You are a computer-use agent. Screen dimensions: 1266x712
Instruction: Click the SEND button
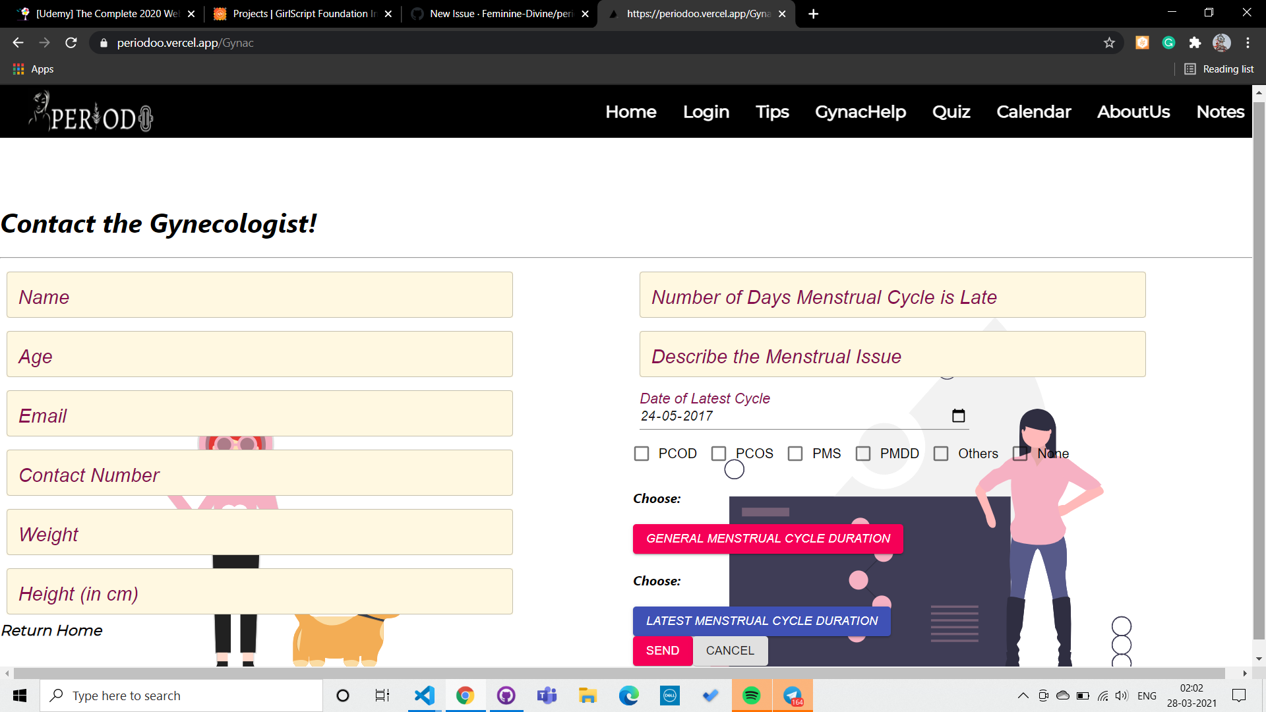tap(662, 651)
